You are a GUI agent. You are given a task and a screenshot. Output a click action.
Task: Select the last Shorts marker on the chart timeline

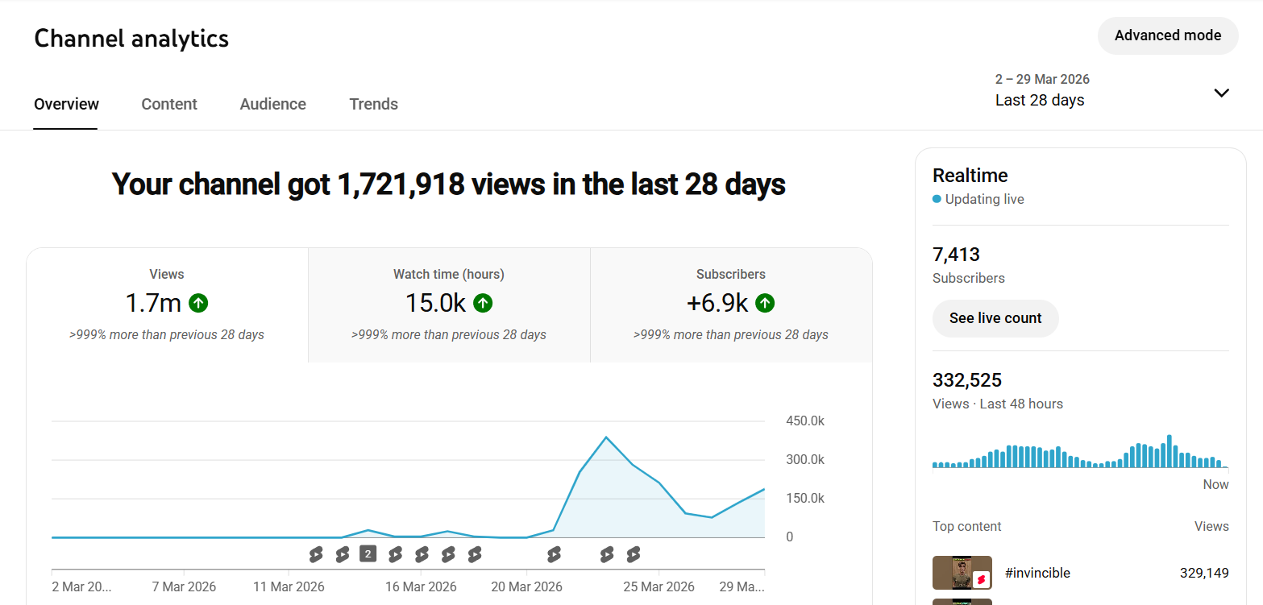[634, 554]
